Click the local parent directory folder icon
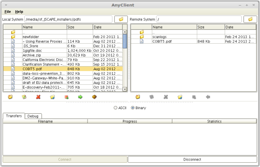260x167 pixels. [x=13, y=32]
